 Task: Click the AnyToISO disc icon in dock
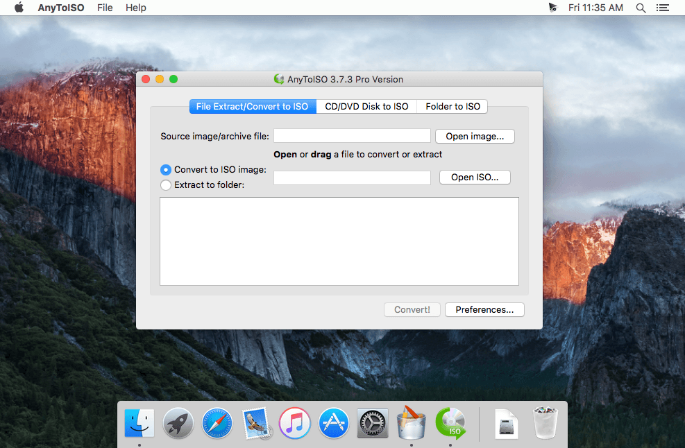450,422
